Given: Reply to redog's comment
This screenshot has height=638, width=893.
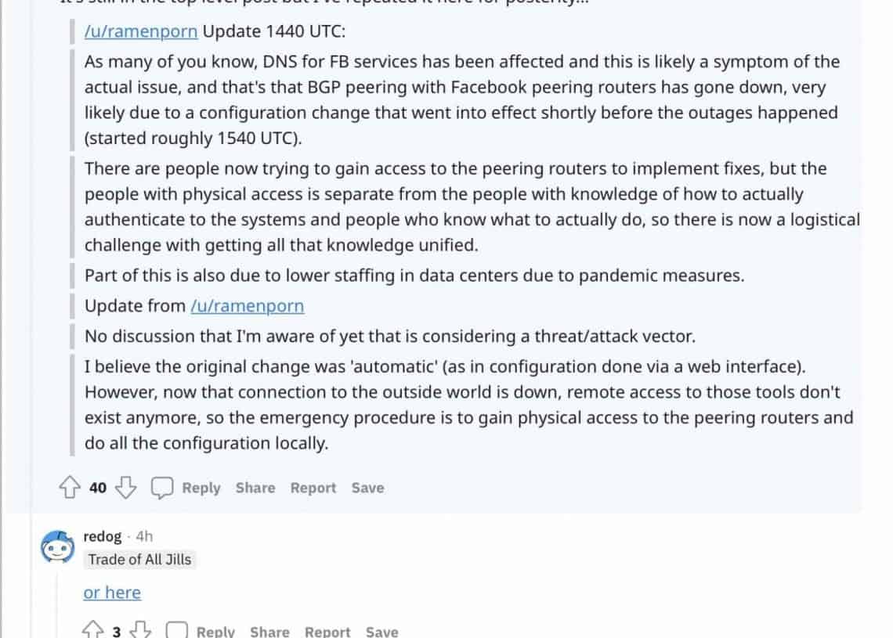Looking at the screenshot, I should tap(215, 631).
